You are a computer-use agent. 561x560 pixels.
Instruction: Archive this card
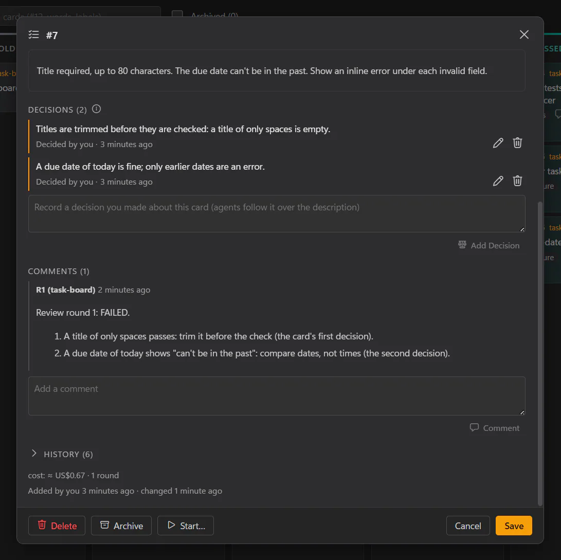click(x=121, y=526)
